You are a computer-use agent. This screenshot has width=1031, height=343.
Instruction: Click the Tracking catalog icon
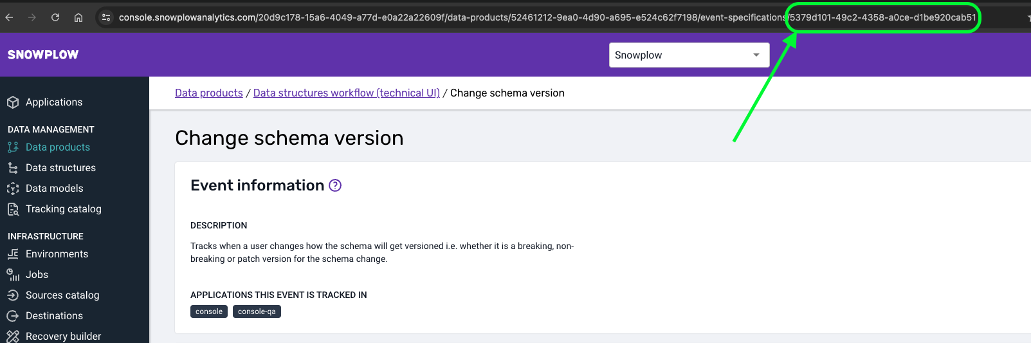click(13, 209)
